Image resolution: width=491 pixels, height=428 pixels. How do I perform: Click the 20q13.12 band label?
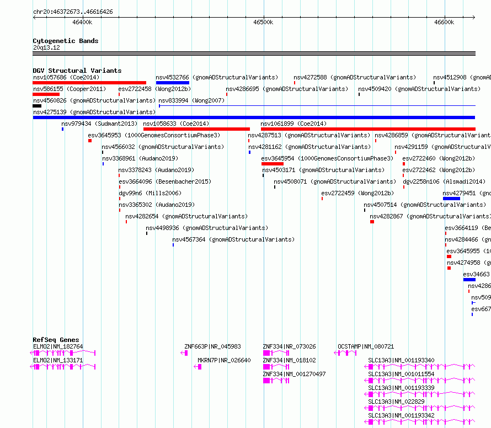[x=46, y=47]
